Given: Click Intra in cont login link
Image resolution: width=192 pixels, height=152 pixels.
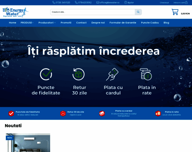Looking at the screenshot, I should click(179, 3).
